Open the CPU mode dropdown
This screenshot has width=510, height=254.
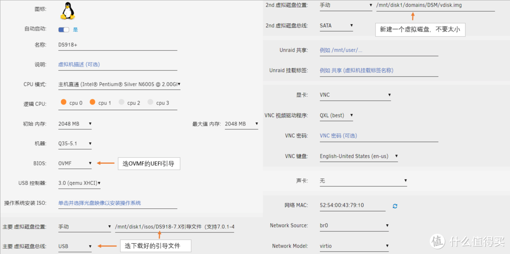(x=119, y=84)
